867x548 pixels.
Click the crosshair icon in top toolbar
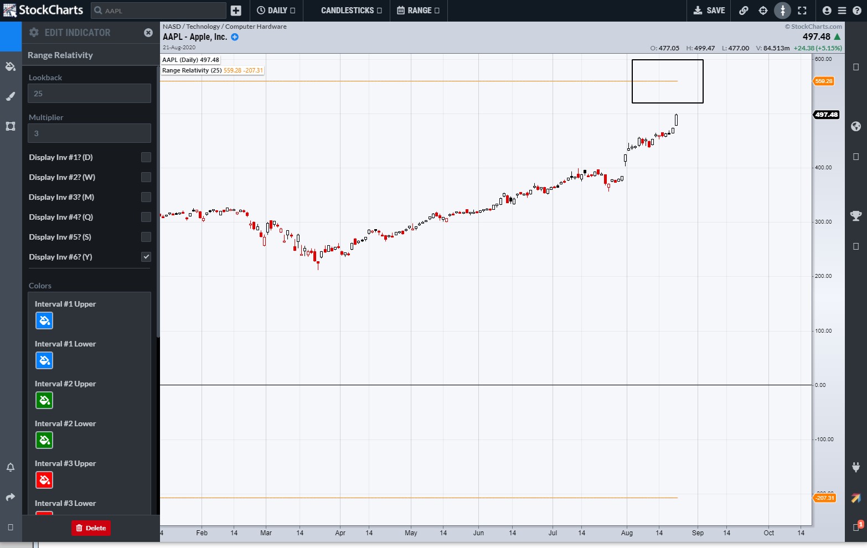763,11
